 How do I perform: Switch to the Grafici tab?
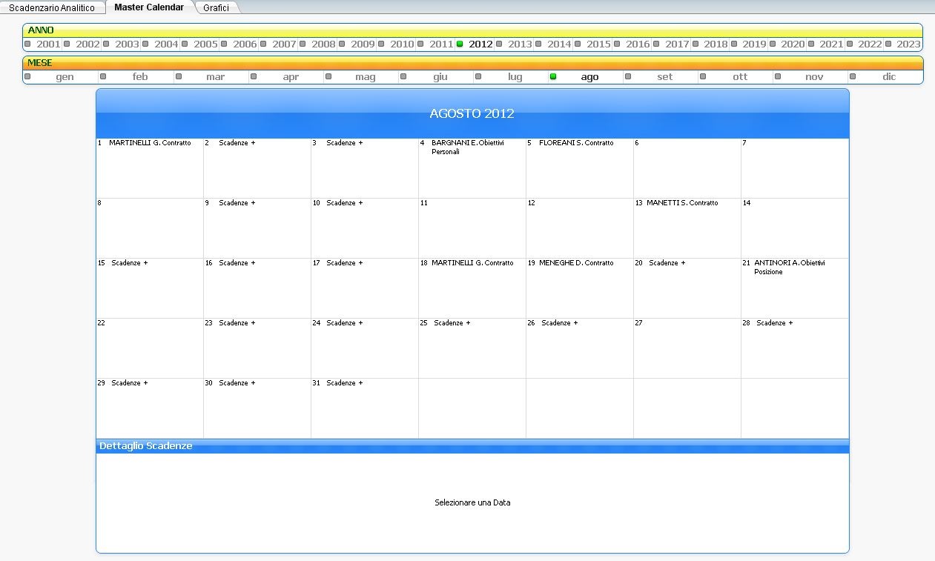coord(216,7)
